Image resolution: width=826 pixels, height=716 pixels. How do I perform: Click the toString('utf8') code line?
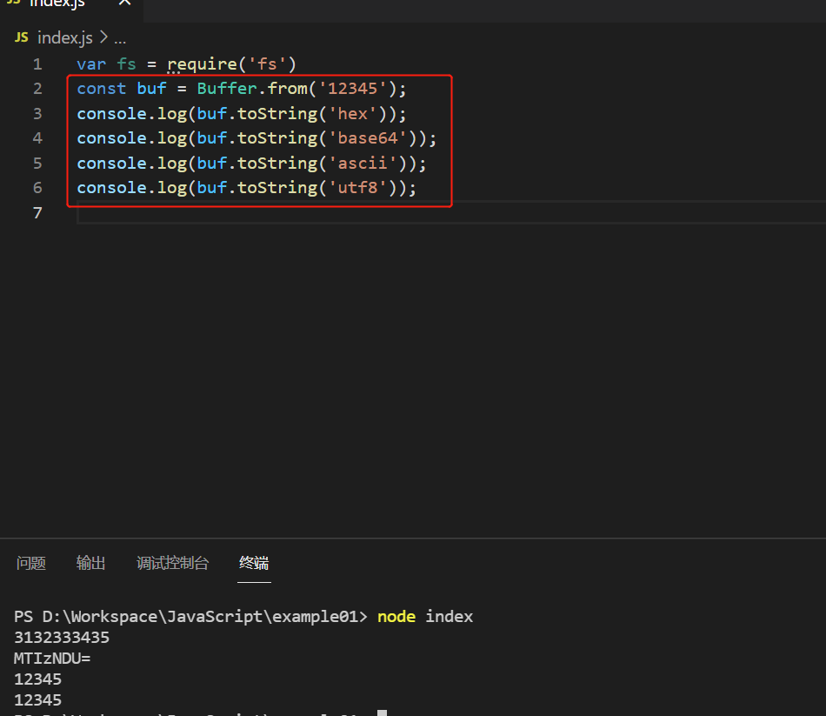[247, 188]
